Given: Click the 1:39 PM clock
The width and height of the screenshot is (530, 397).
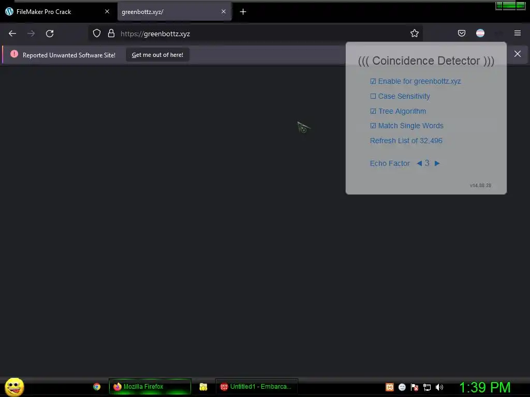Looking at the screenshot, I should (484, 387).
